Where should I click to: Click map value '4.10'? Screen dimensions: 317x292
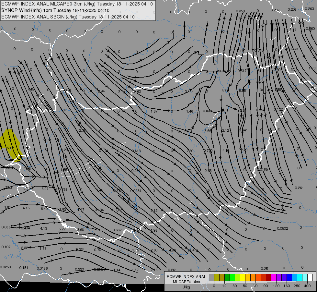tap(226, 151)
